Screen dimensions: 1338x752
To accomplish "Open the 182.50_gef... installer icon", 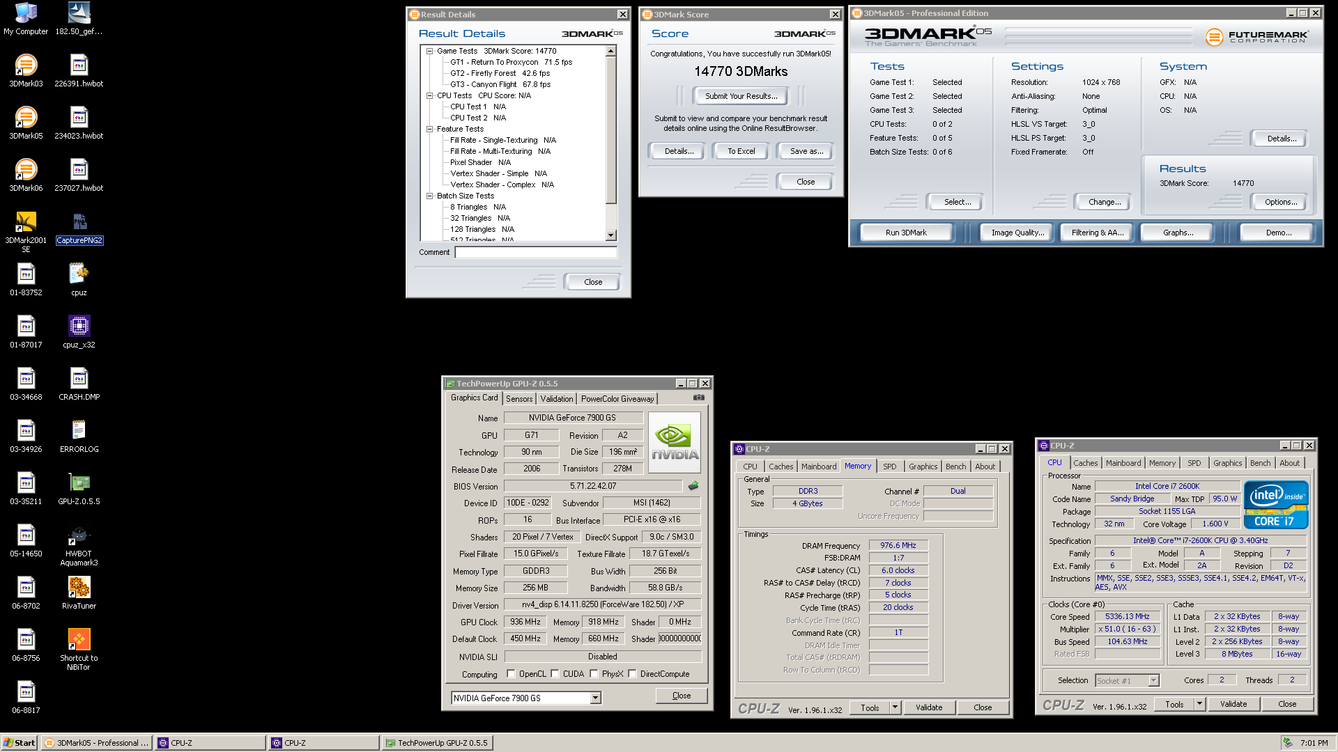I will click(x=79, y=19).
